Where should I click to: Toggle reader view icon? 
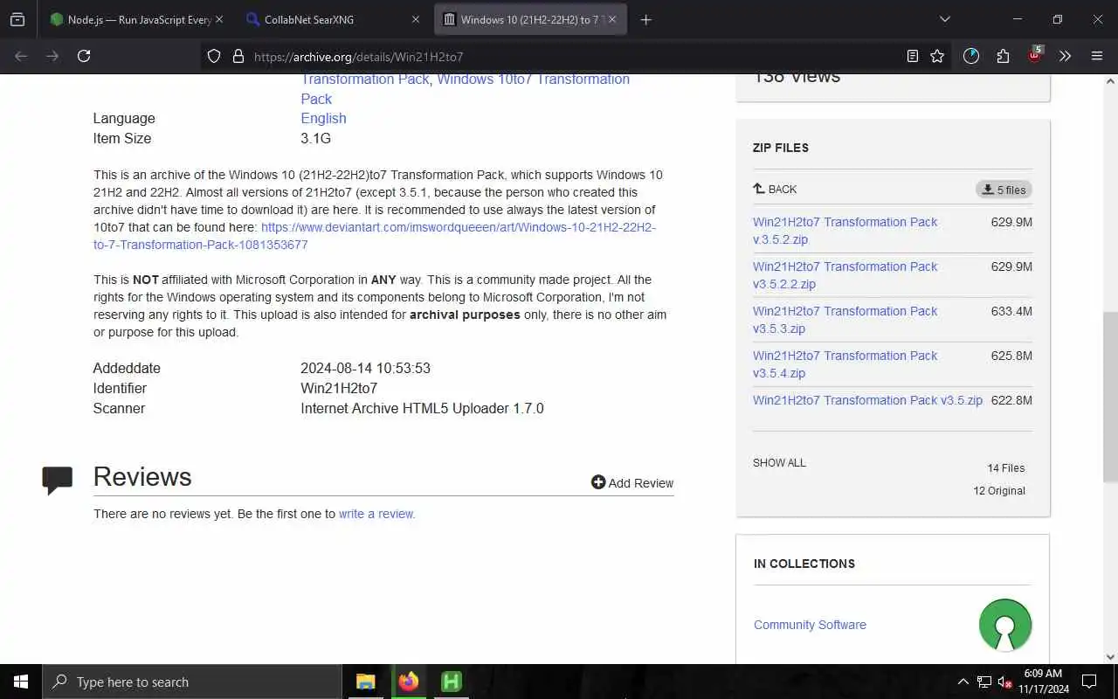click(913, 56)
